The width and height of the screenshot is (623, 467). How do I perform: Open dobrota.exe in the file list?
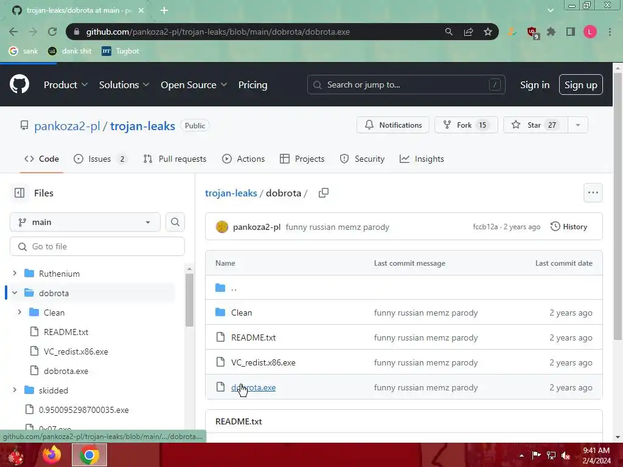(254, 387)
